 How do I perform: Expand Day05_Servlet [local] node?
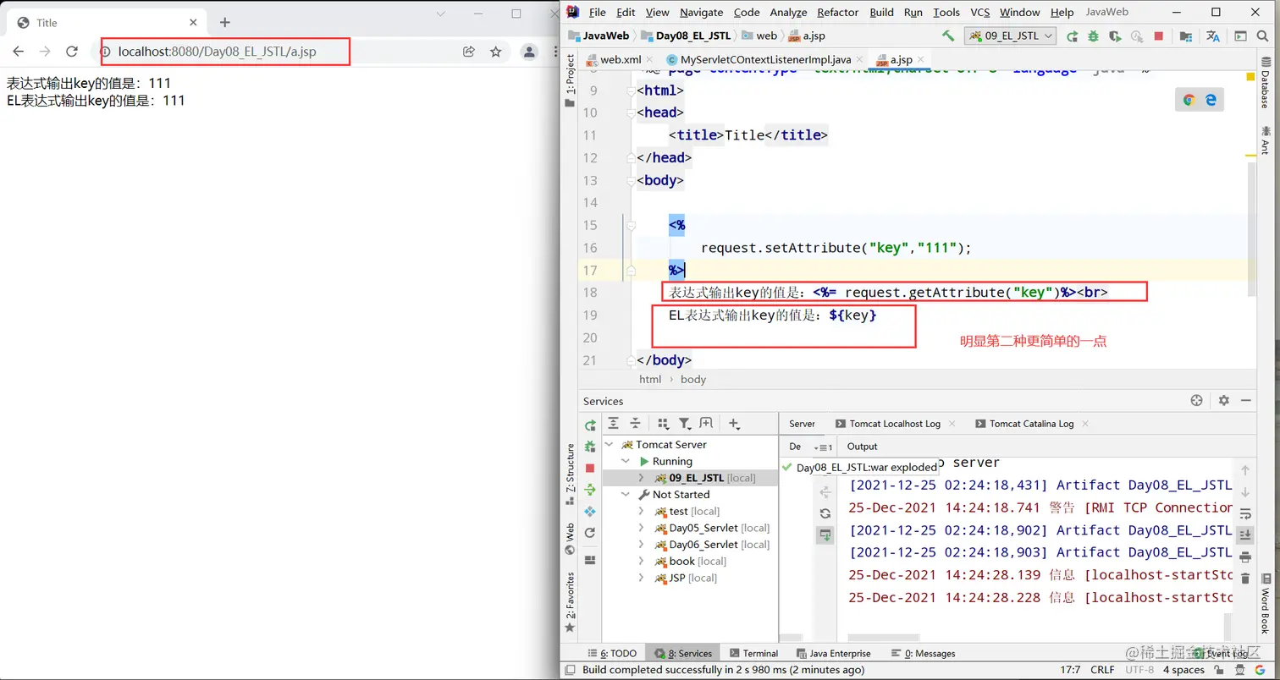[x=642, y=528]
